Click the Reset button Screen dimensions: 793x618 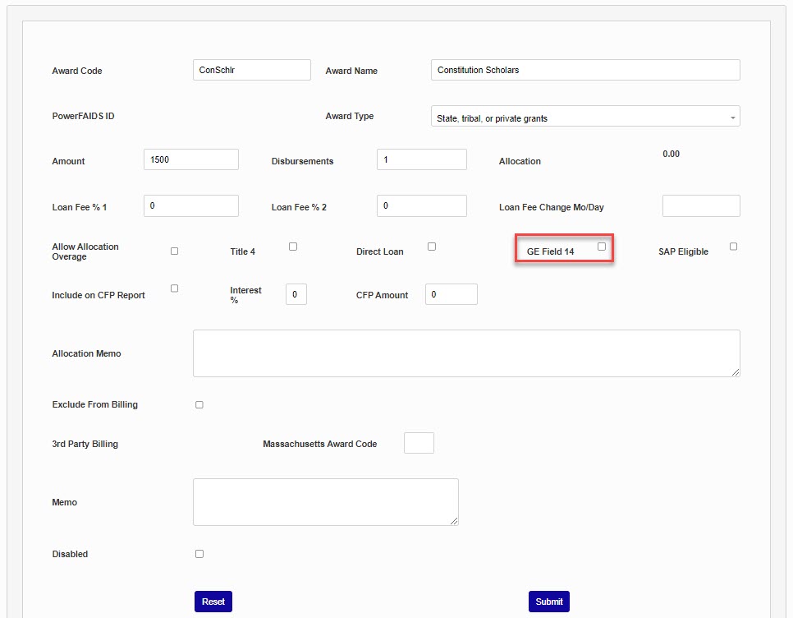pyautogui.click(x=213, y=602)
